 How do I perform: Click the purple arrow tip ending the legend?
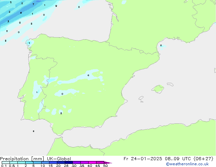tap(108, 163)
